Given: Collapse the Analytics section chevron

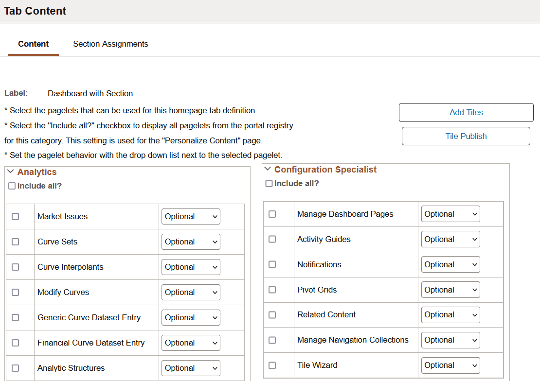Looking at the screenshot, I should (x=11, y=172).
